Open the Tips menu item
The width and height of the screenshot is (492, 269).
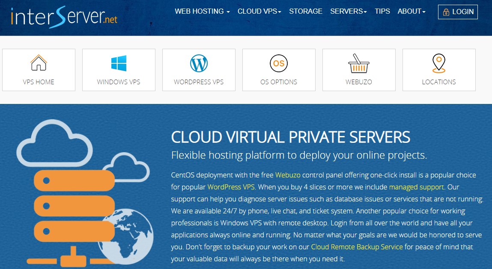coord(382,11)
